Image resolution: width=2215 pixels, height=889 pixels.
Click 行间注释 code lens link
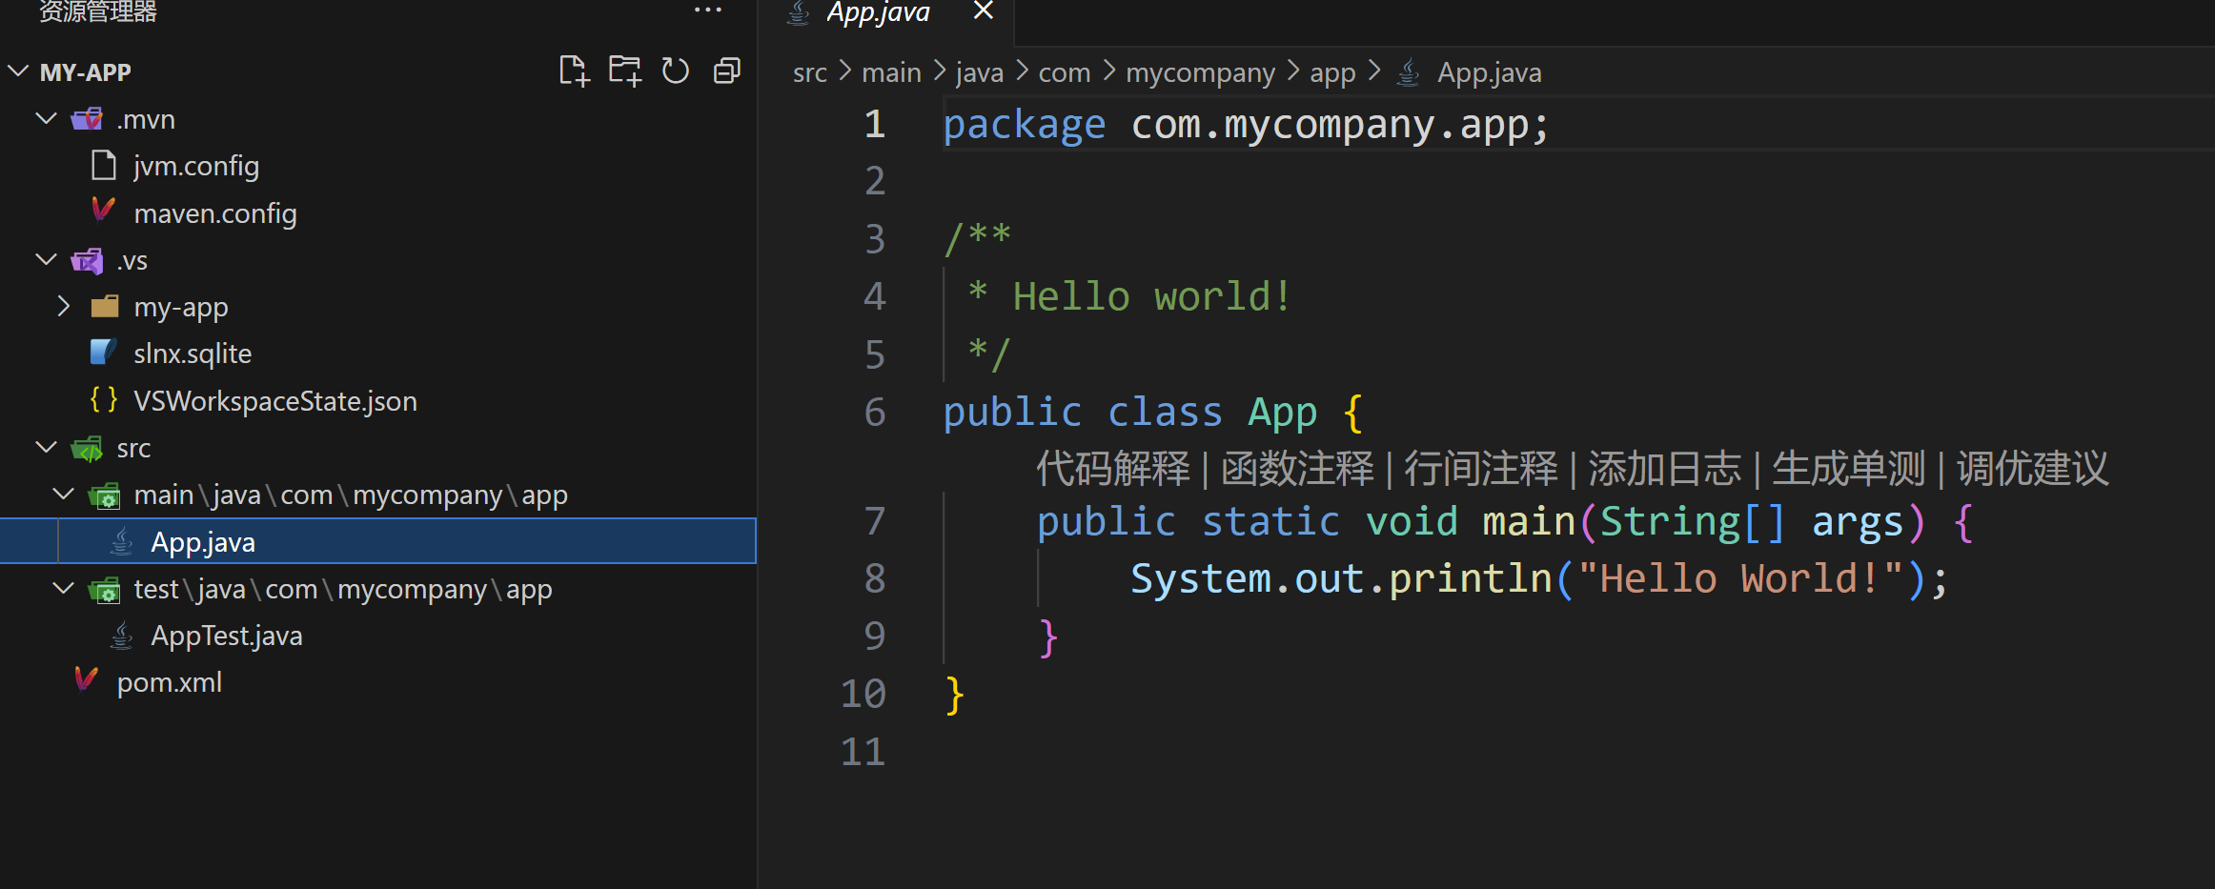1481,469
